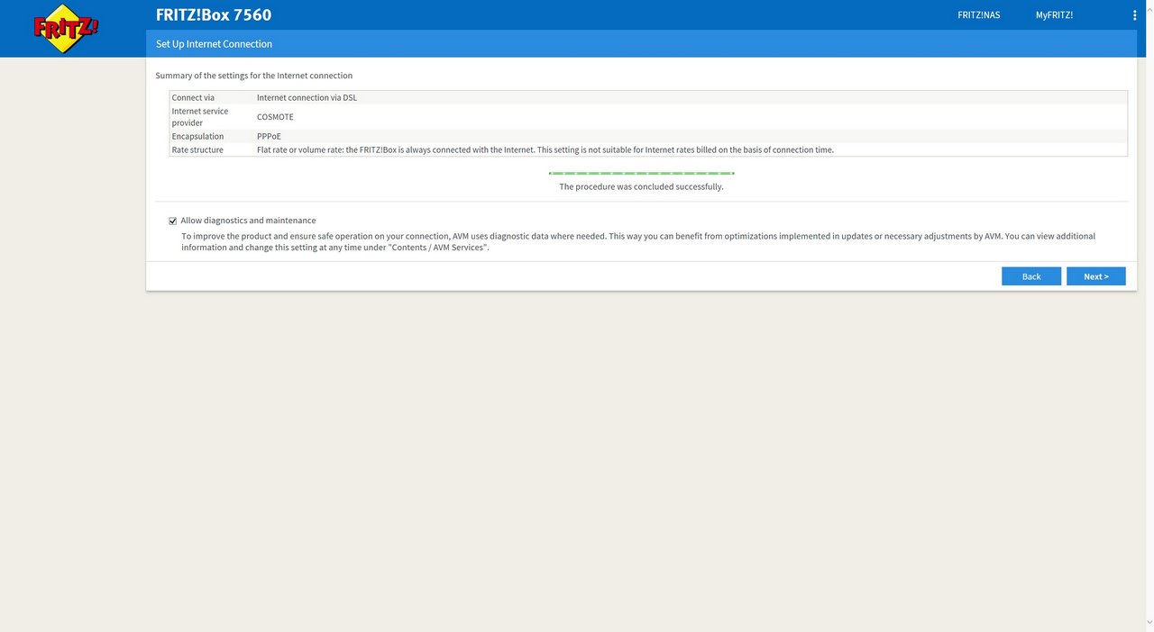This screenshot has width=1154, height=632.
Task: Click the Allow diagnostics and maintenance label
Action: 248,221
